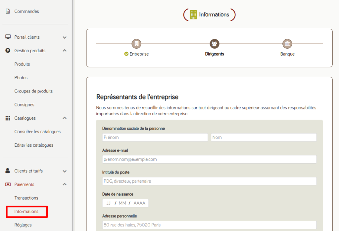Image resolution: width=339 pixels, height=231 pixels.
Task: Select the Dirigeants step label
Action: point(215,54)
